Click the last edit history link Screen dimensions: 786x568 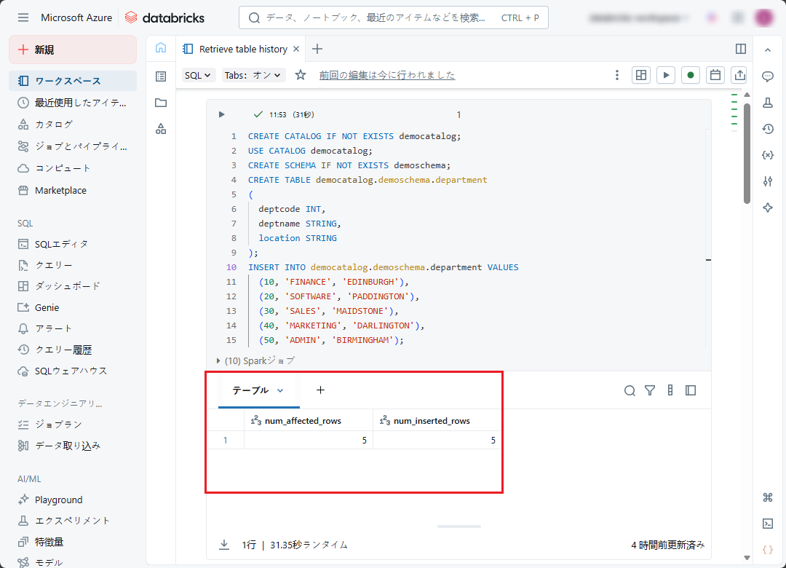coord(387,75)
